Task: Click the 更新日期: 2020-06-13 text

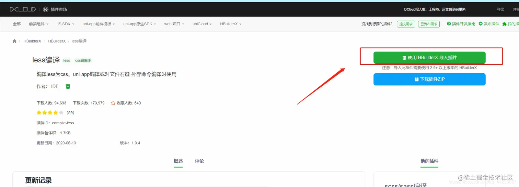Action: [x=56, y=143]
